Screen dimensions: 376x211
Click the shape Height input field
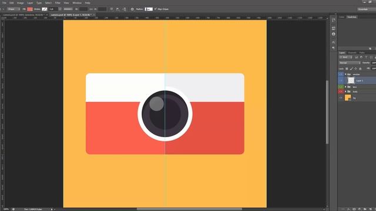click(x=102, y=9)
